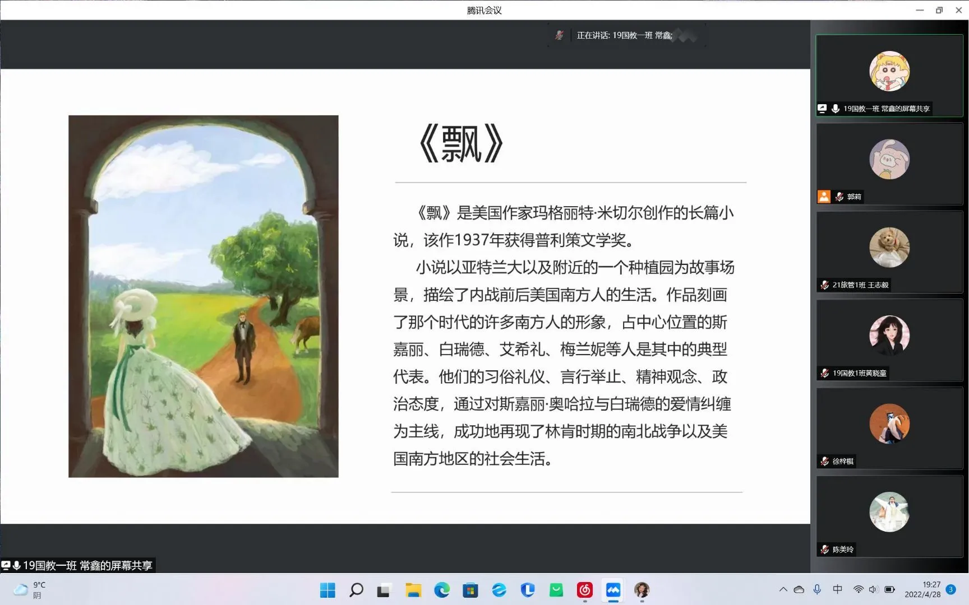The image size is (969, 605).
Task: Open File Explorer from the taskbar
Action: 413,590
